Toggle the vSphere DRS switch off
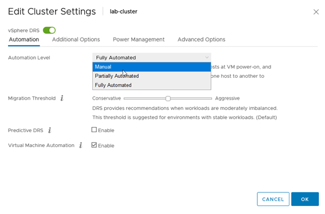The image size is (325, 214). tap(49, 30)
